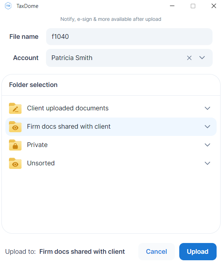The width and height of the screenshot is (222, 266).
Task: Click the Firm docs shared folder eye icon
Action: (15, 127)
